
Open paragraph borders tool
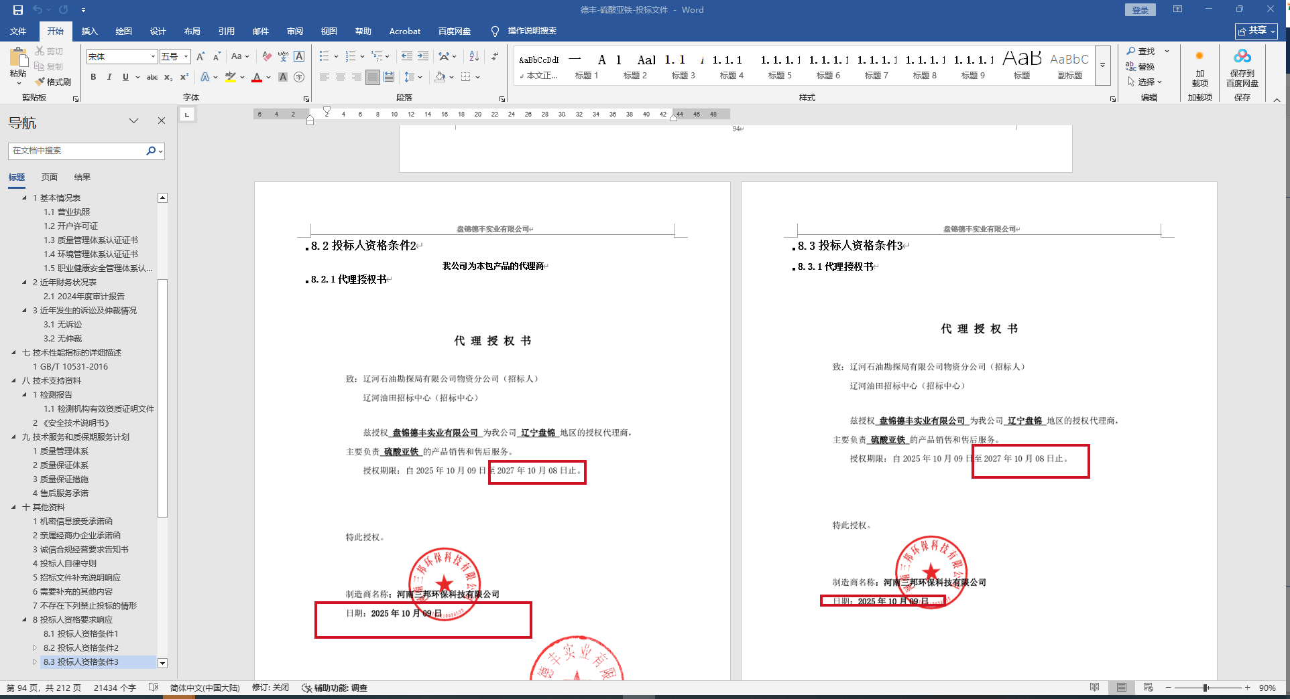(466, 77)
